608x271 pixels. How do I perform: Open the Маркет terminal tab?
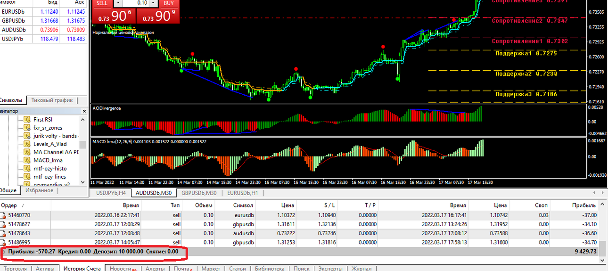click(211, 268)
